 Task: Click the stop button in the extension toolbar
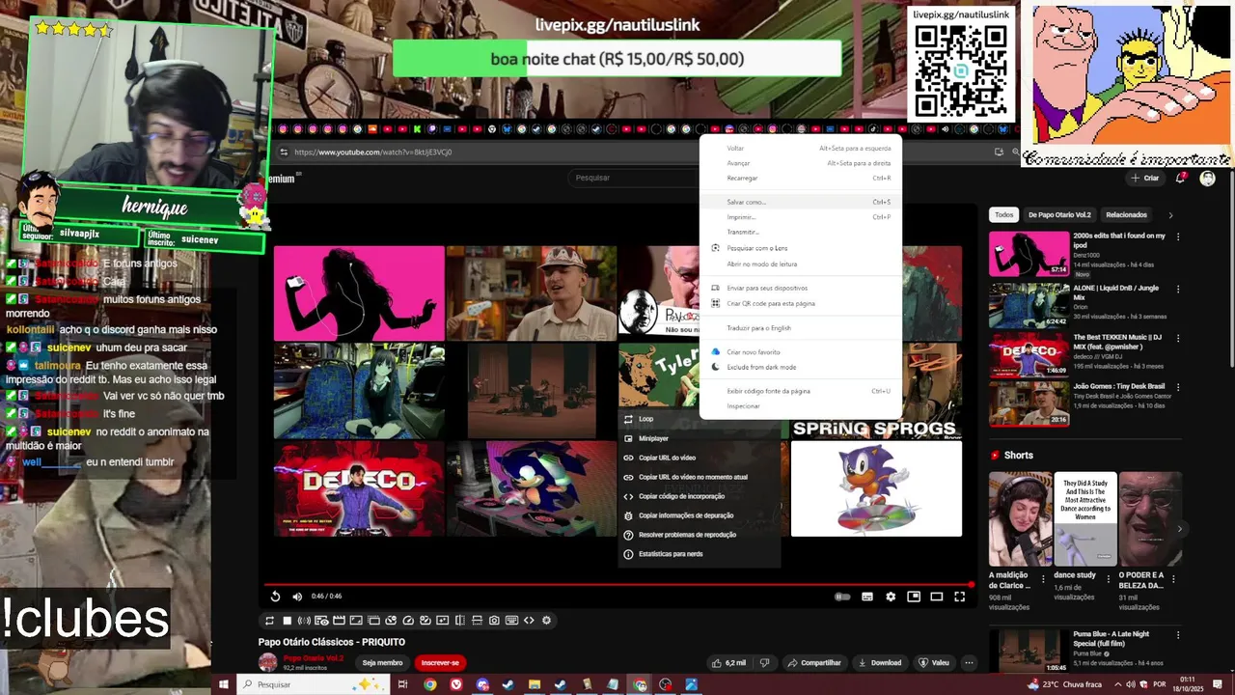pos(287,621)
